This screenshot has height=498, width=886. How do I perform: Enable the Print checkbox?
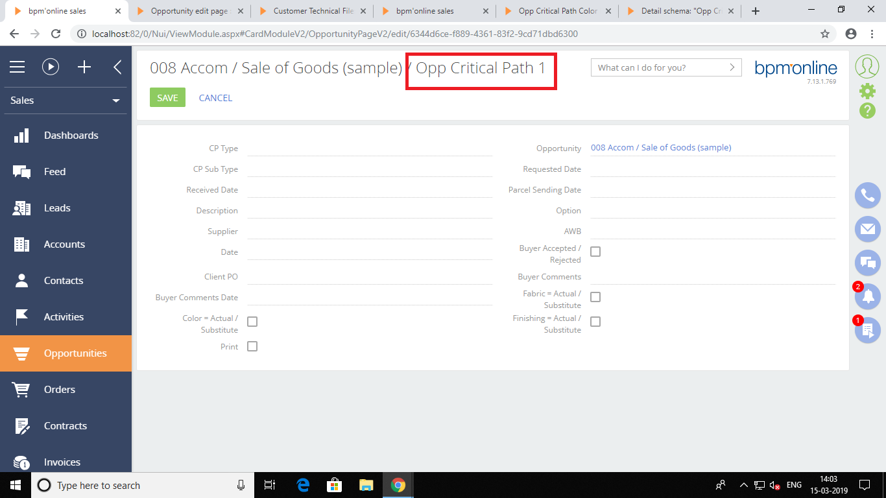[x=252, y=346]
